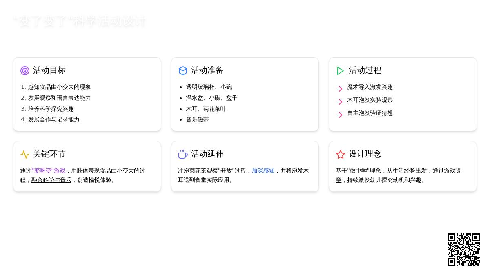490x276 pixels.
Task: Click the QR code image
Action: pos(464,250)
